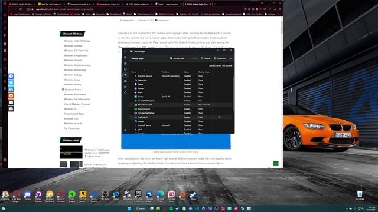Click Disable button in Task Manager toolbar

206,58
